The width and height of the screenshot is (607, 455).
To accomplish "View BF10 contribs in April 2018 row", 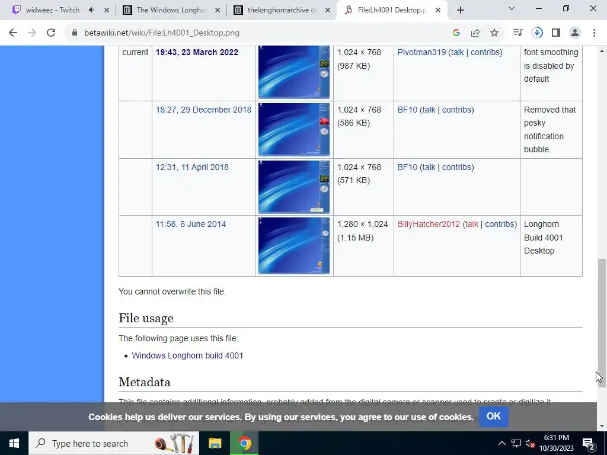I will pos(457,167).
